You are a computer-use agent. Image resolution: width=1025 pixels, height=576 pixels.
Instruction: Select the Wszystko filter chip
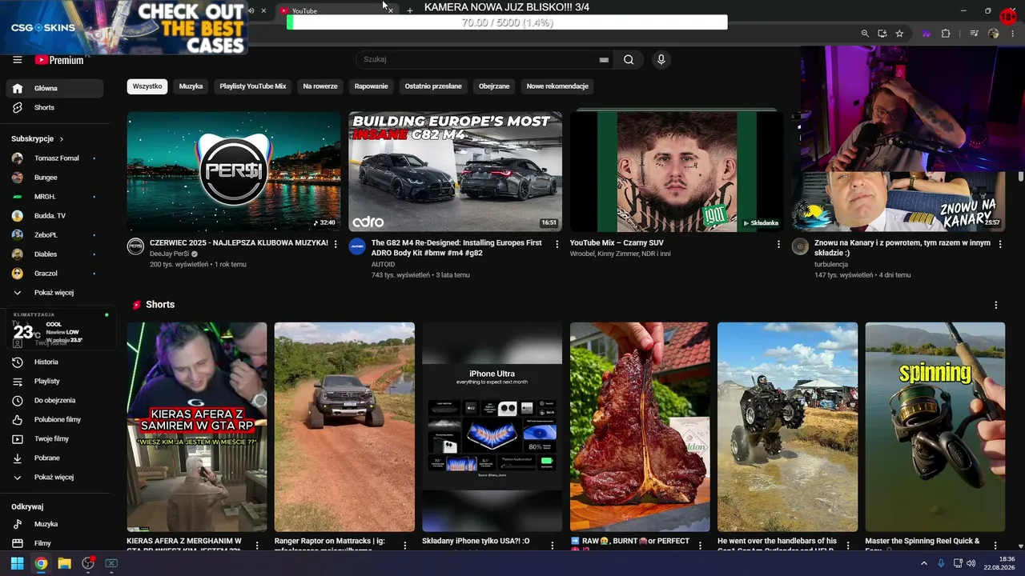(147, 86)
